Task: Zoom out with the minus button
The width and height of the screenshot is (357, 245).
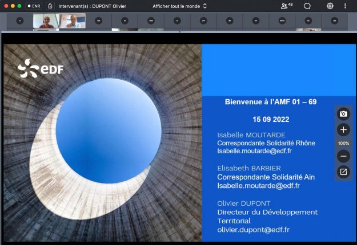Action: pyautogui.click(x=343, y=156)
